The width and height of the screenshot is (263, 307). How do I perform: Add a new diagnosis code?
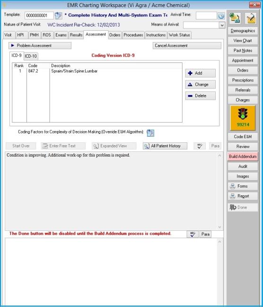pos(200,73)
